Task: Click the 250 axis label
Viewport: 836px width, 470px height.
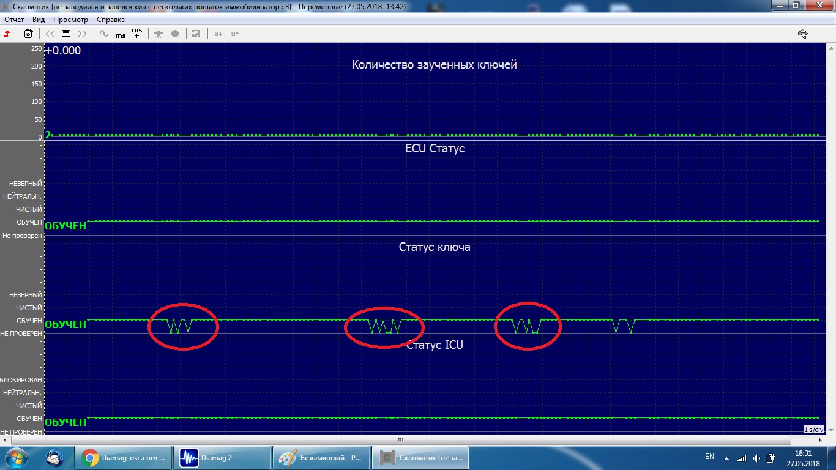Action: pyautogui.click(x=36, y=48)
